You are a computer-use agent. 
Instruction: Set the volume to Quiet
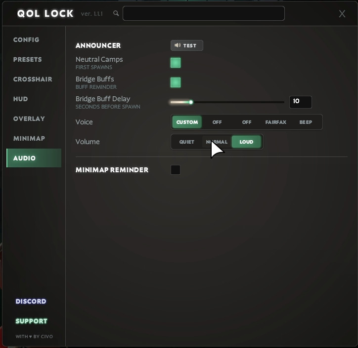186,142
